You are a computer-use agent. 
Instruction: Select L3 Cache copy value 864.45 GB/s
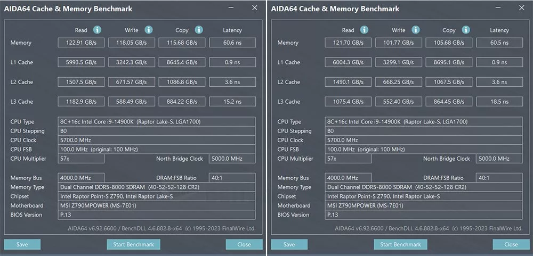point(449,102)
